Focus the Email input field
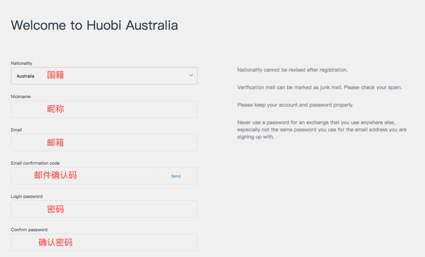Viewport: 425px width, 257px height. click(x=104, y=142)
